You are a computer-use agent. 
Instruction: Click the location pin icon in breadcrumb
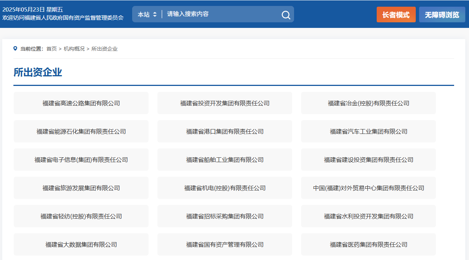pos(15,48)
